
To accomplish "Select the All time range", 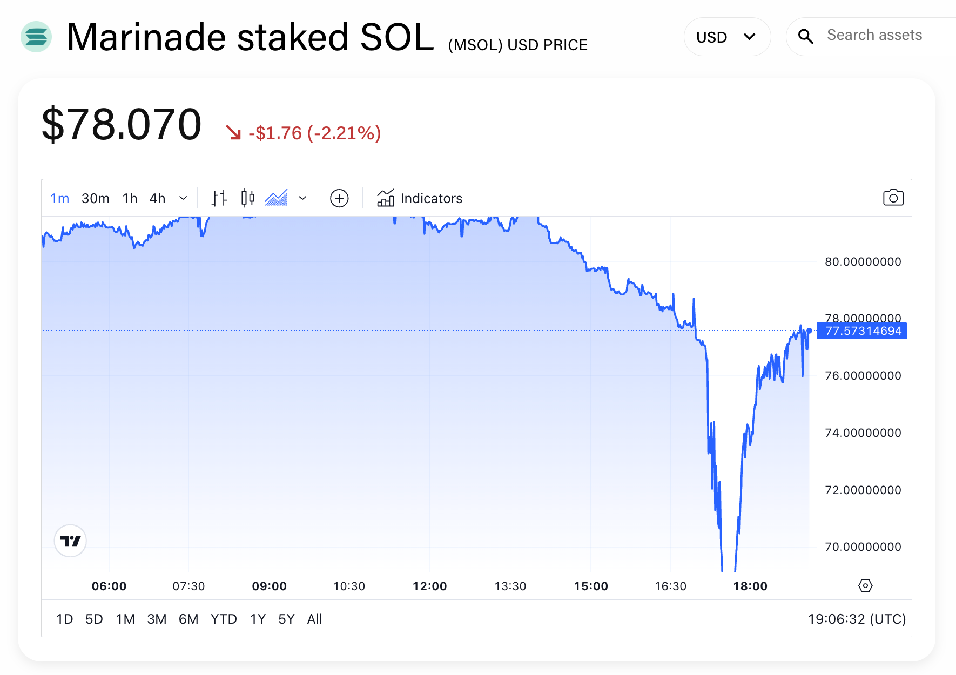I will point(314,619).
